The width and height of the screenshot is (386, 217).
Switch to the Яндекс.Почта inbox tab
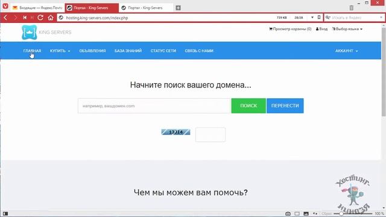(x=38, y=8)
